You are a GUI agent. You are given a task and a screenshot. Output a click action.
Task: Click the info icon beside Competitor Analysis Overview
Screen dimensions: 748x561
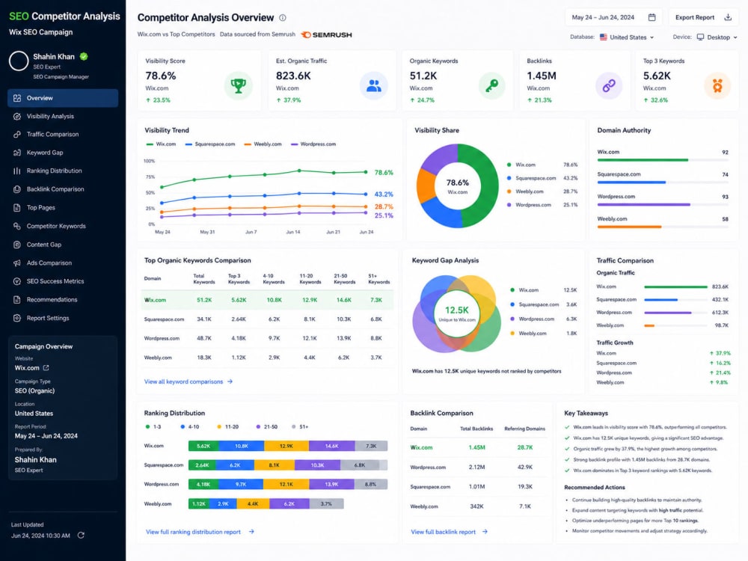[283, 18]
